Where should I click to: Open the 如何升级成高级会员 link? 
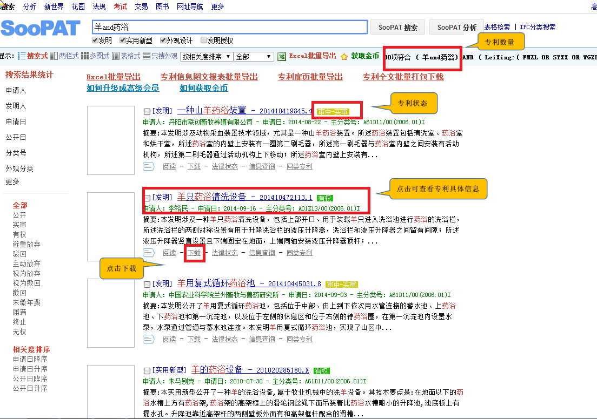(x=123, y=88)
